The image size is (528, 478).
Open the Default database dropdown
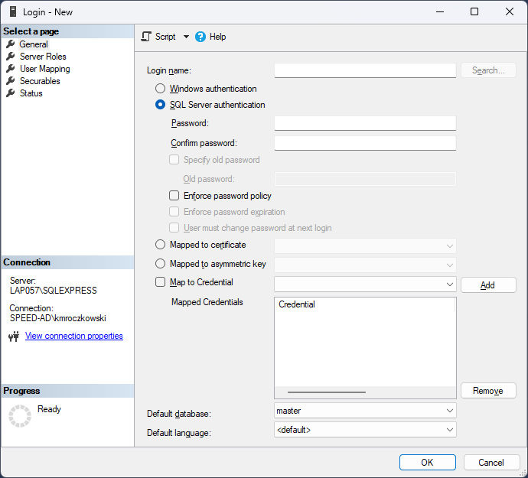tap(365, 411)
